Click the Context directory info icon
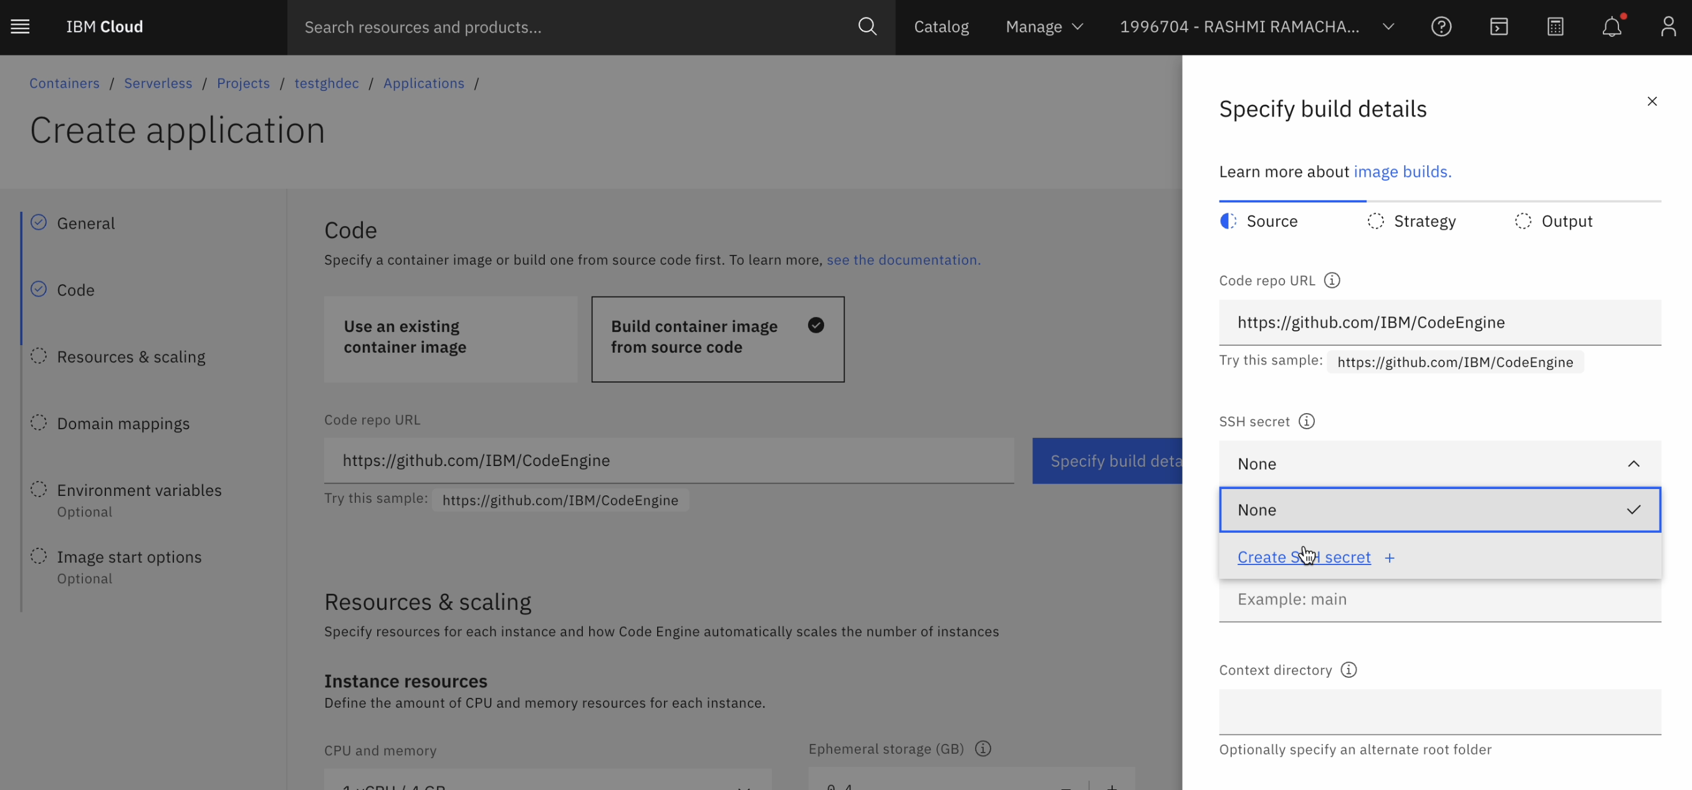 click(x=1348, y=670)
